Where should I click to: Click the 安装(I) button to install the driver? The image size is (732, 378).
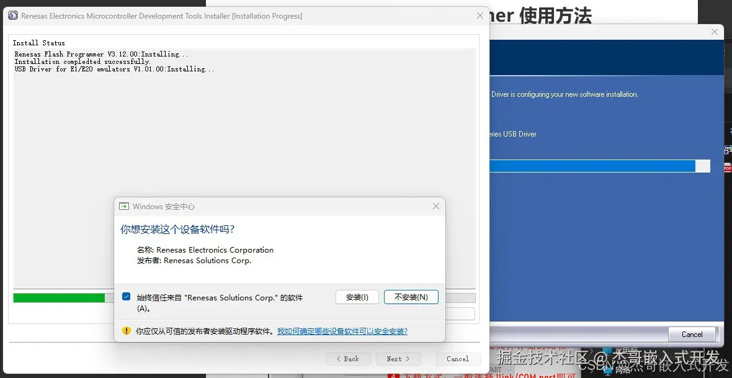click(x=357, y=297)
